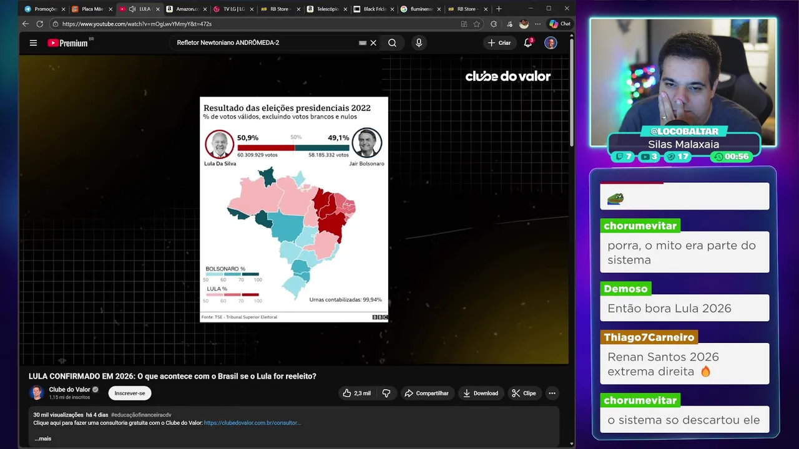Click the browser back arrow

point(26,24)
